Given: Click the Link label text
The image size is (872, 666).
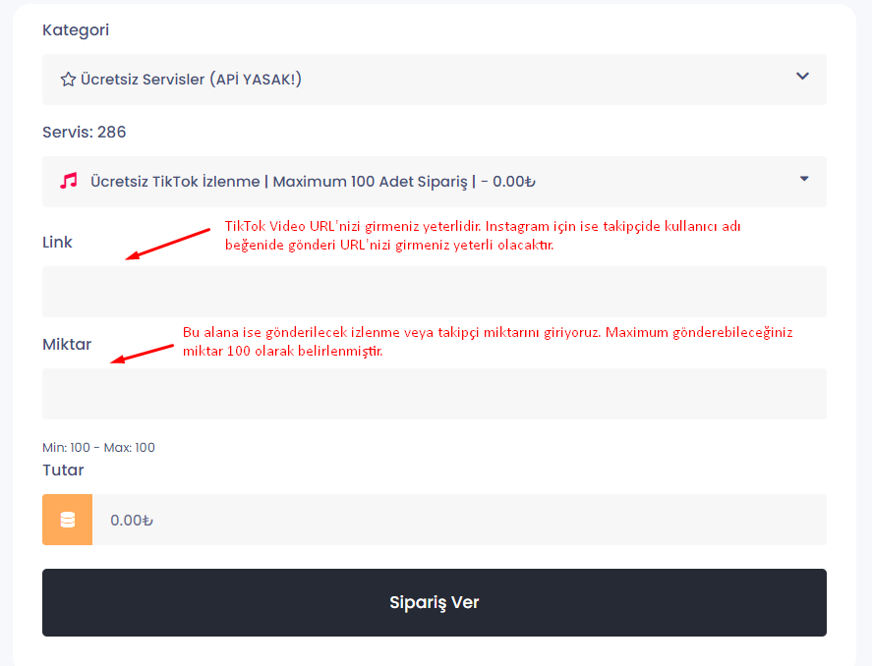Looking at the screenshot, I should click(x=57, y=243).
